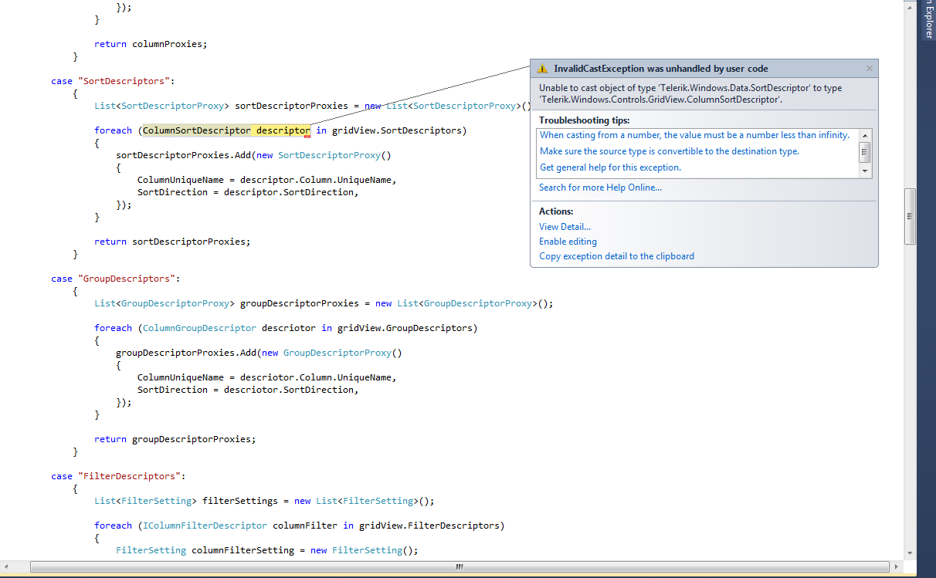The width and height of the screenshot is (936, 578).
Task: Click 'View Detail...' action link
Action: 565,227
